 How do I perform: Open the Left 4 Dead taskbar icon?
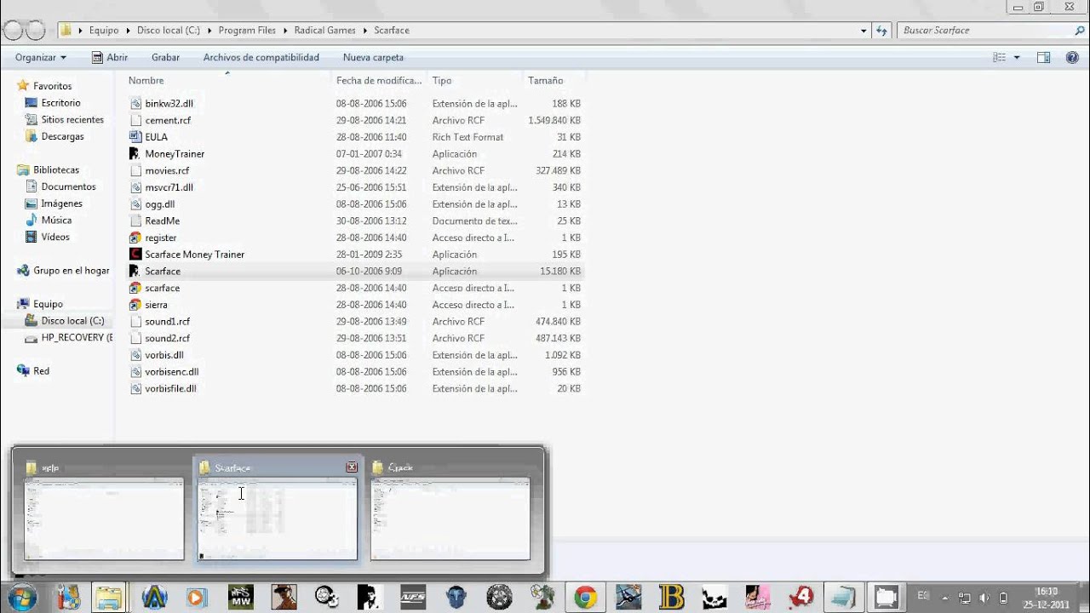pyautogui.click(x=801, y=597)
